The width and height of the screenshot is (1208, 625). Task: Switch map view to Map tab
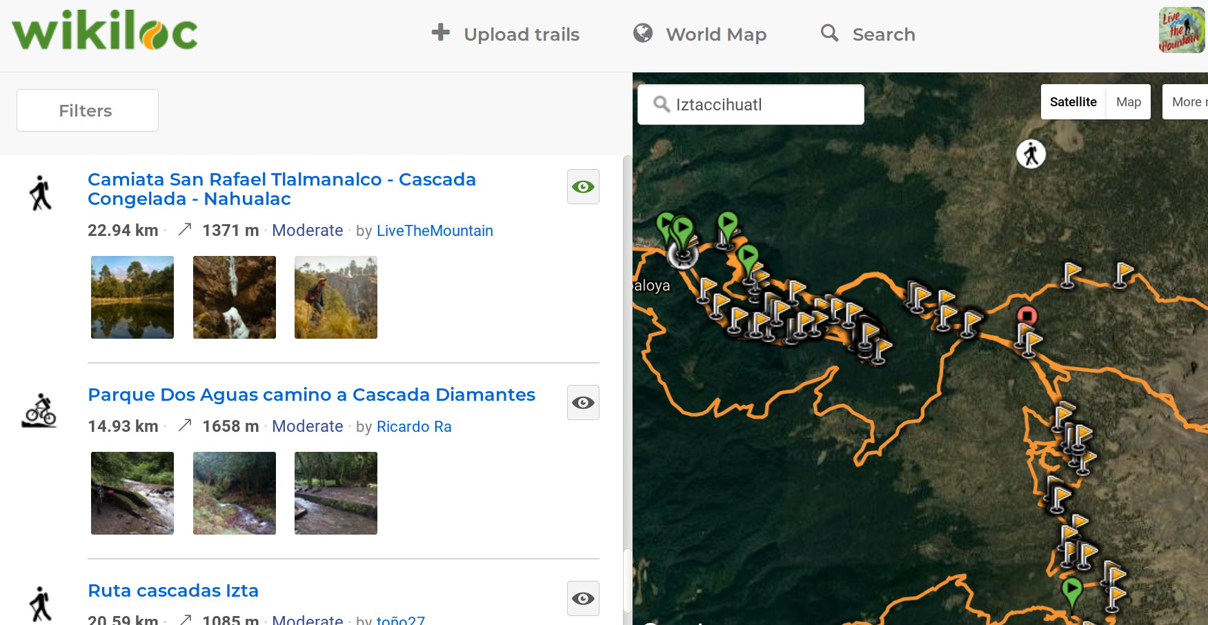[x=1128, y=102]
